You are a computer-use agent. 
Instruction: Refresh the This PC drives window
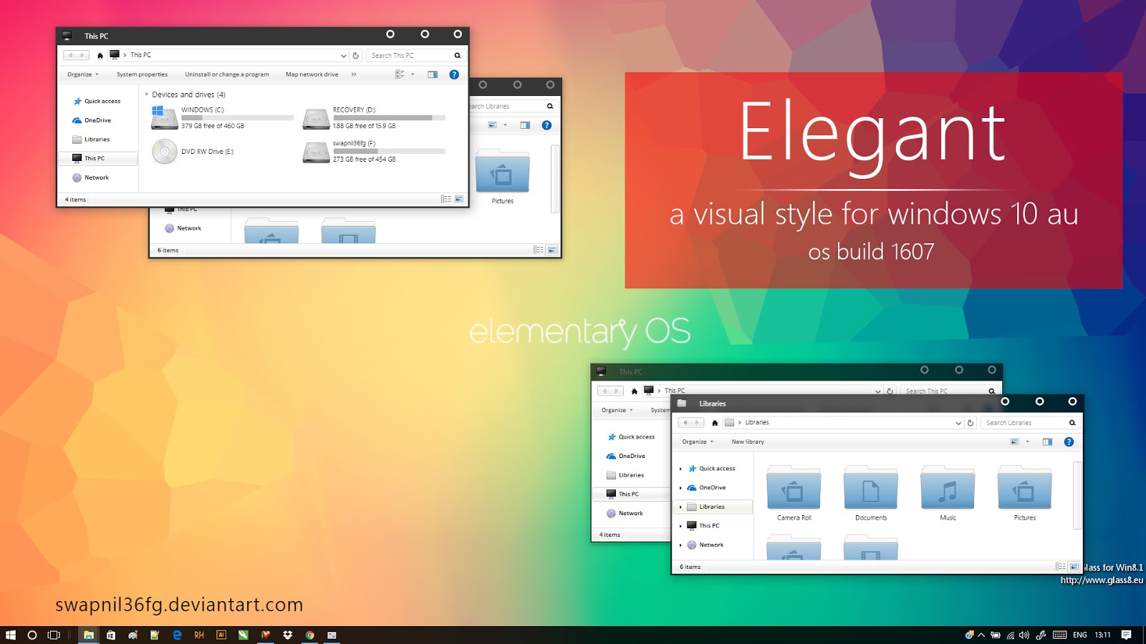(355, 55)
